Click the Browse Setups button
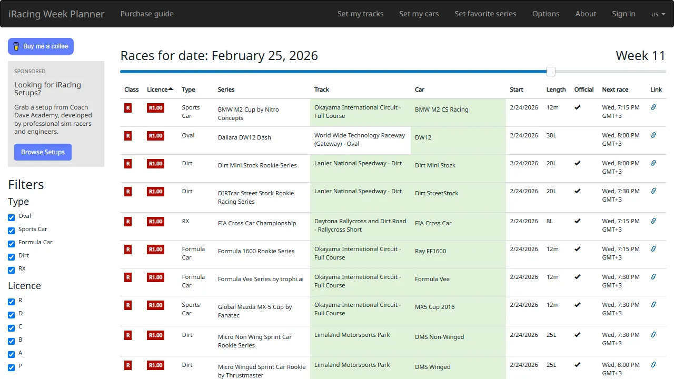Image resolution: width=674 pixels, height=379 pixels. (x=43, y=152)
